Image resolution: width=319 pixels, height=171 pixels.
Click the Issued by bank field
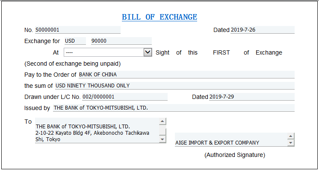click(x=173, y=108)
